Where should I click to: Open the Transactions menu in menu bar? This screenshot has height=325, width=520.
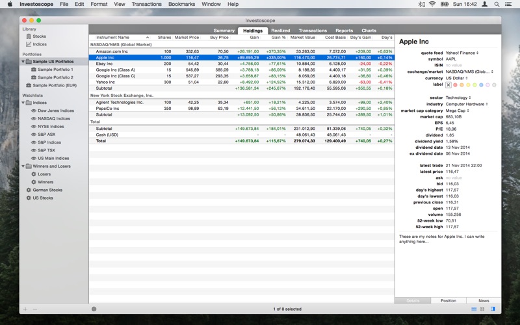click(147, 4)
